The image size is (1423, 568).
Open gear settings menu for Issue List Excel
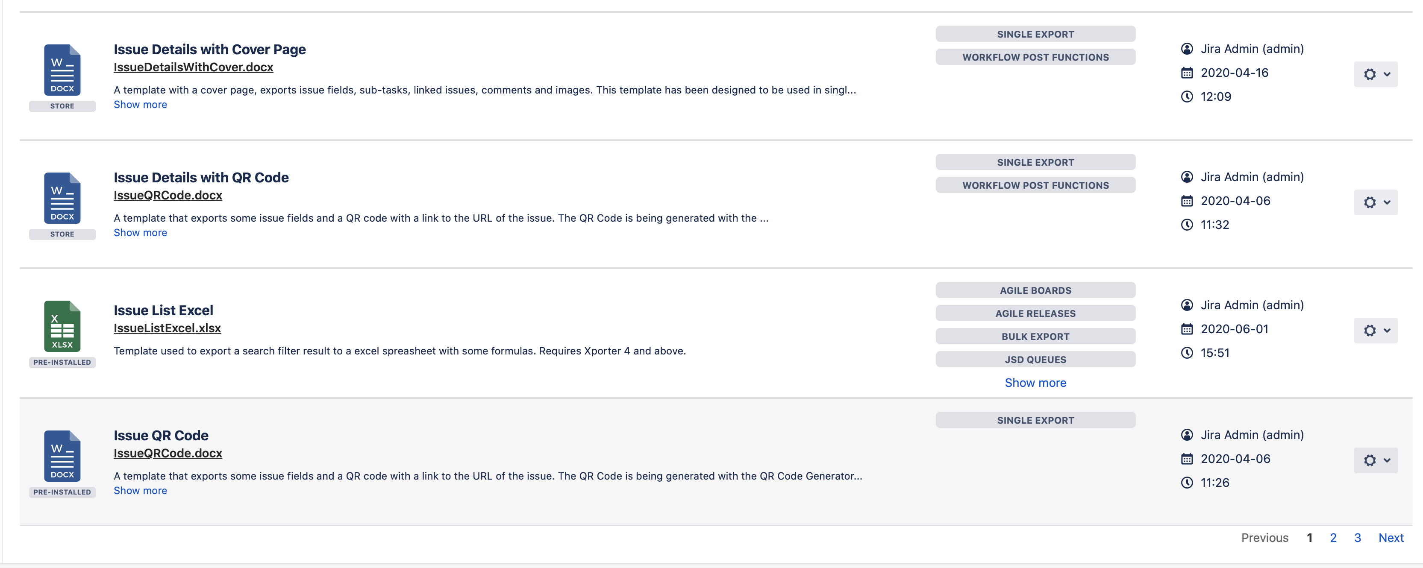tap(1375, 331)
